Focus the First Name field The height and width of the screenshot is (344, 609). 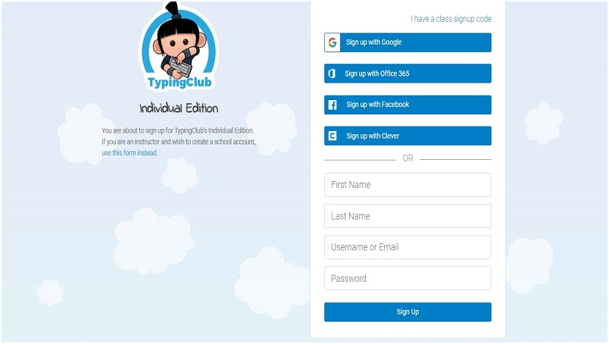click(x=408, y=185)
